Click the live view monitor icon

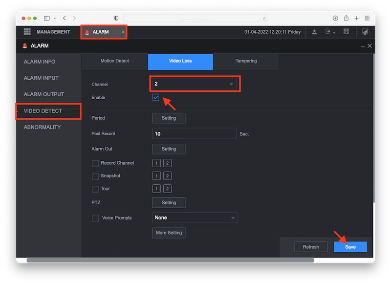click(x=365, y=32)
